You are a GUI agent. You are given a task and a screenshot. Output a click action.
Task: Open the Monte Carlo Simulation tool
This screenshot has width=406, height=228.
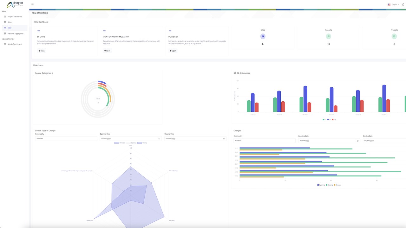[x=107, y=51]
